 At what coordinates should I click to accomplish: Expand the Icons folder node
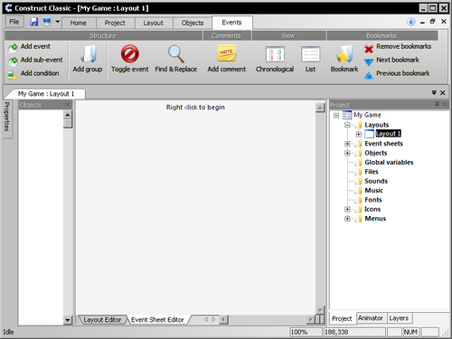click(x=347, y=209)
